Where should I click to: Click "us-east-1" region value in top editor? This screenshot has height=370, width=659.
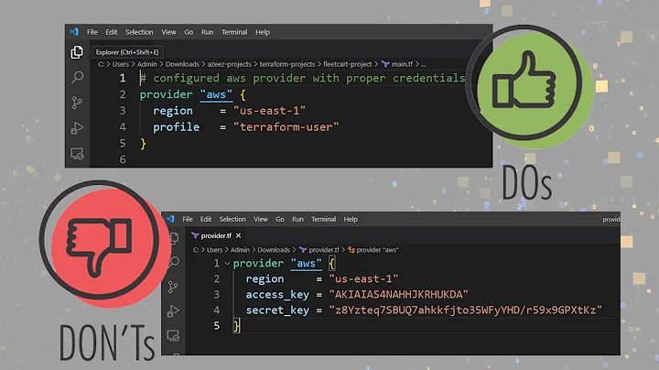pos(269,111)
